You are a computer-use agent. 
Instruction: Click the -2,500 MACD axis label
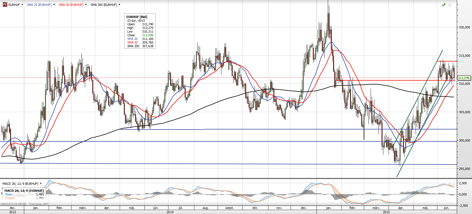click(463, 206)
